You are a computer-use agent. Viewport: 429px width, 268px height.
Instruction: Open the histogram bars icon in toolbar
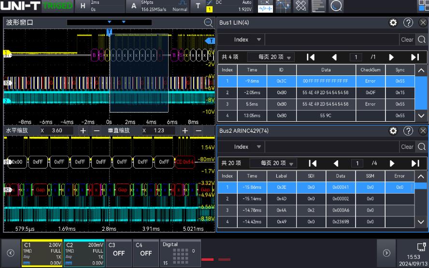(318, 6)
